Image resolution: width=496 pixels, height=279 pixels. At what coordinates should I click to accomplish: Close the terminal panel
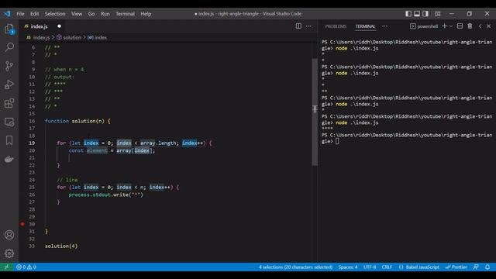coord(488,26)
